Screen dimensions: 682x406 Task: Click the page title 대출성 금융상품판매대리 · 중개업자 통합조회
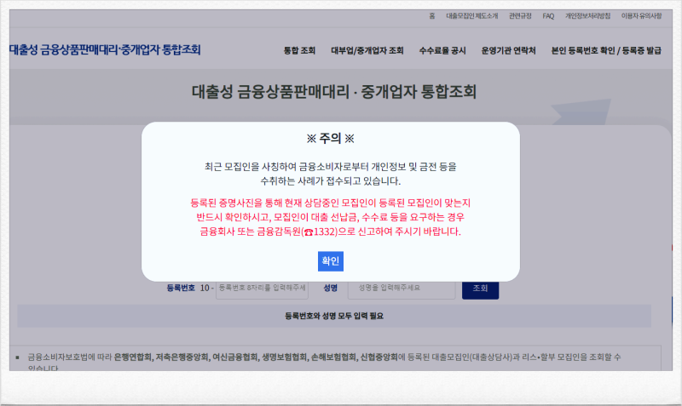[x=334, y=92]
